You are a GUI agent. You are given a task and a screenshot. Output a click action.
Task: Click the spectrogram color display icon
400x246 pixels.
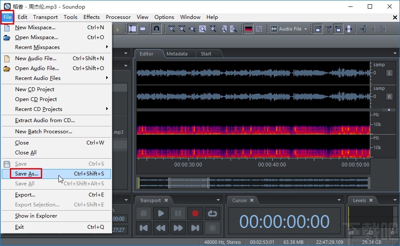pyautogui.click(x=249, y=29)
